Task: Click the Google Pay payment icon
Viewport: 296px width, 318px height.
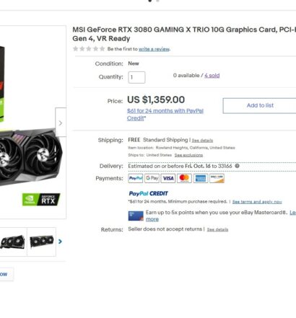Action: point(152,178)
